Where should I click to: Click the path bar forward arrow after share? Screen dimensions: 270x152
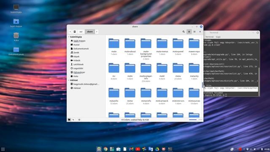tap(97, 32)
